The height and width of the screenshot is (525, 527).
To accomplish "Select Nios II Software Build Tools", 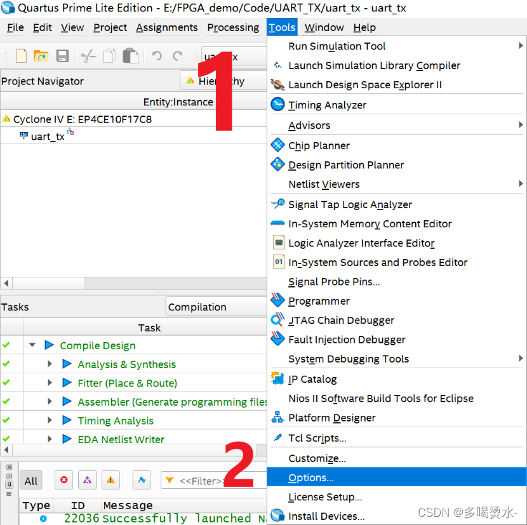I will (397, 398).
